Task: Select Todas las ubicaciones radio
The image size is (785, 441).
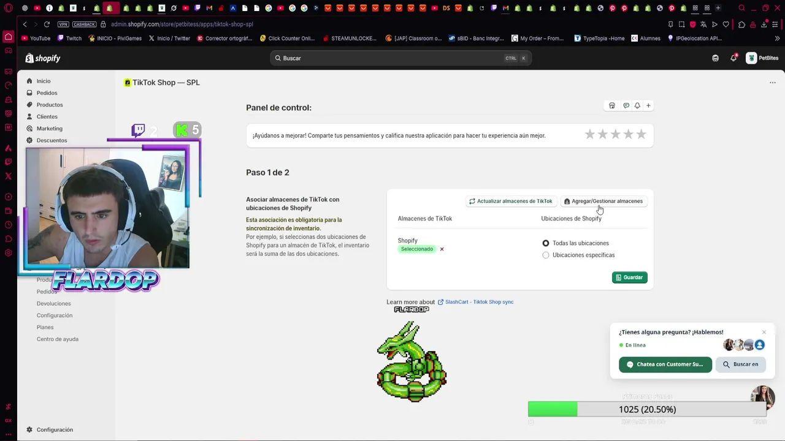Action: click(x=546, y=243)
